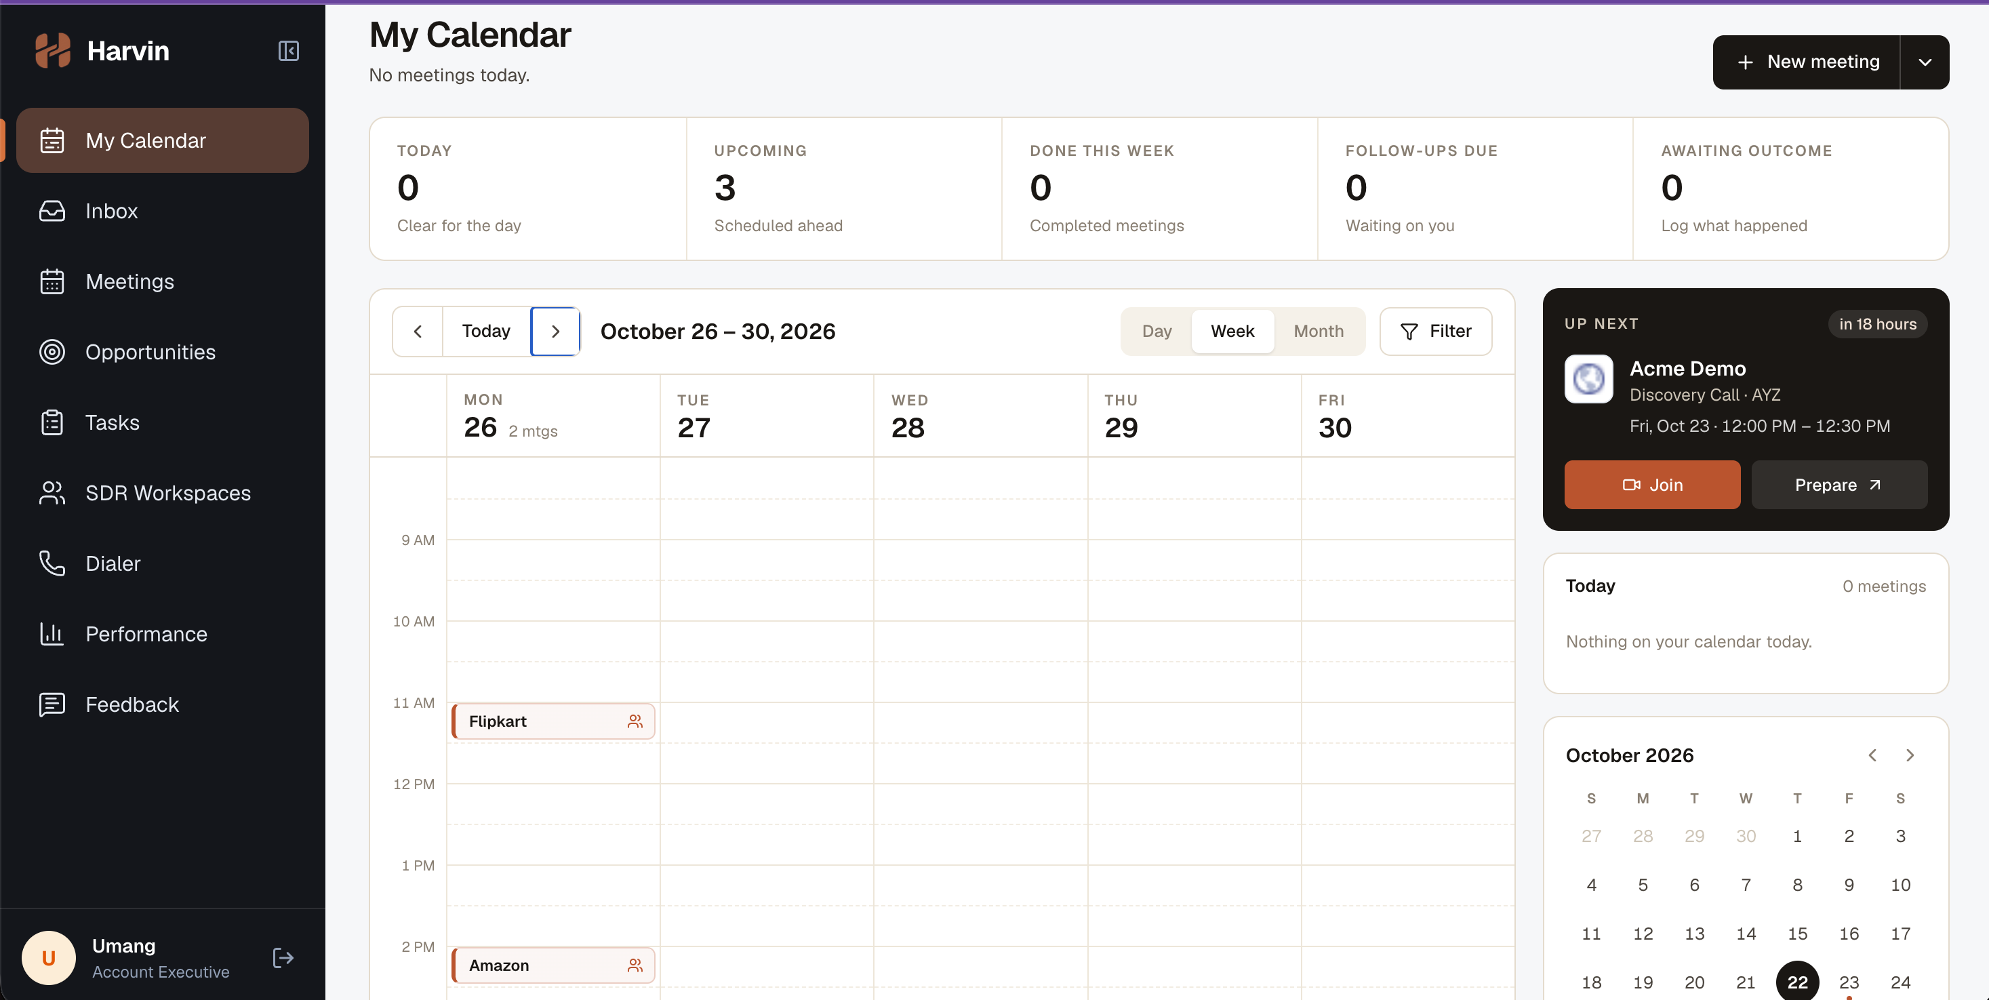This screenshot has height=1000, width=1989.
Task: Click the log out icon
Action: [283, 958]
